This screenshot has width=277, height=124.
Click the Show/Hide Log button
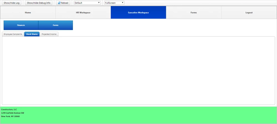pyautogui.click(x=11, y=3)
